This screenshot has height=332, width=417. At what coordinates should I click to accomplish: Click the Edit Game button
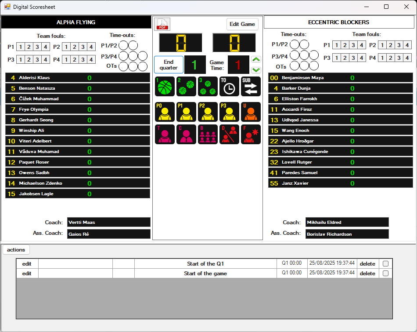tap(242, 24)
